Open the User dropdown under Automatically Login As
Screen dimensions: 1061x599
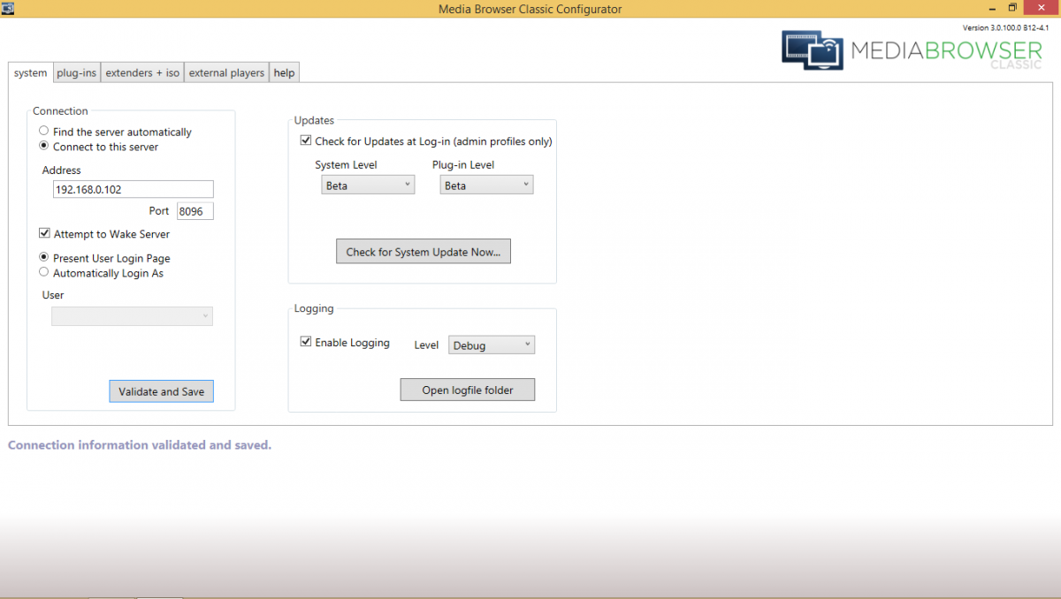[x=132, y=315]
